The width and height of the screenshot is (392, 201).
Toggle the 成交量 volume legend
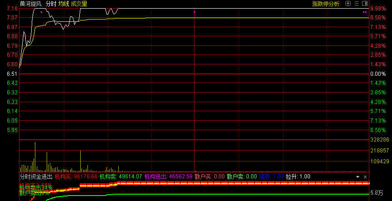[x=79, y=4]
